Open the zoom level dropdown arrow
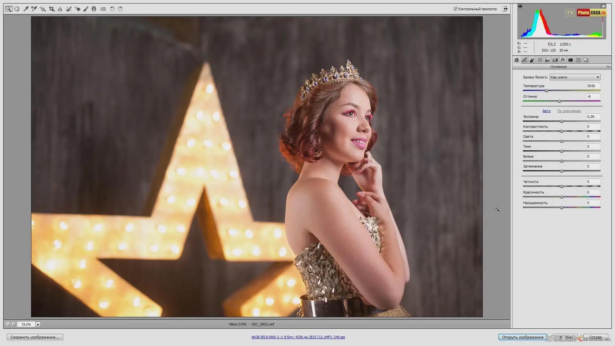 38,325
